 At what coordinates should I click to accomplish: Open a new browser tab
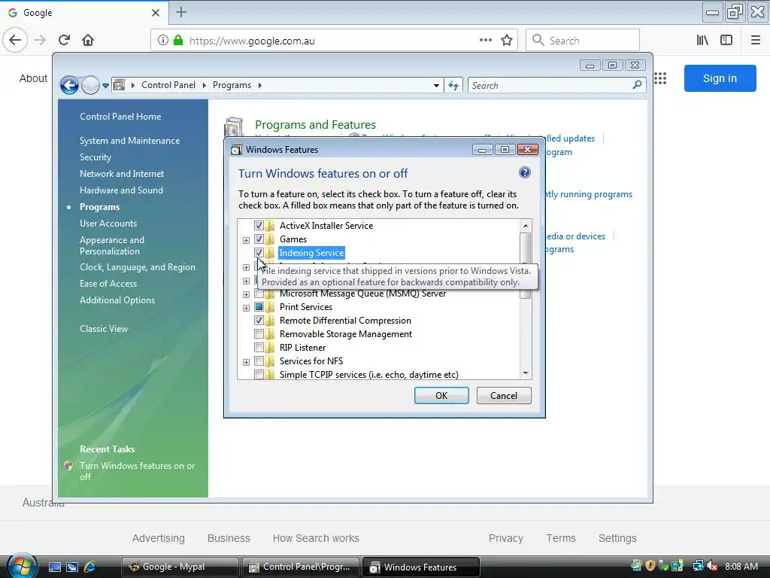tap(181, 12)
